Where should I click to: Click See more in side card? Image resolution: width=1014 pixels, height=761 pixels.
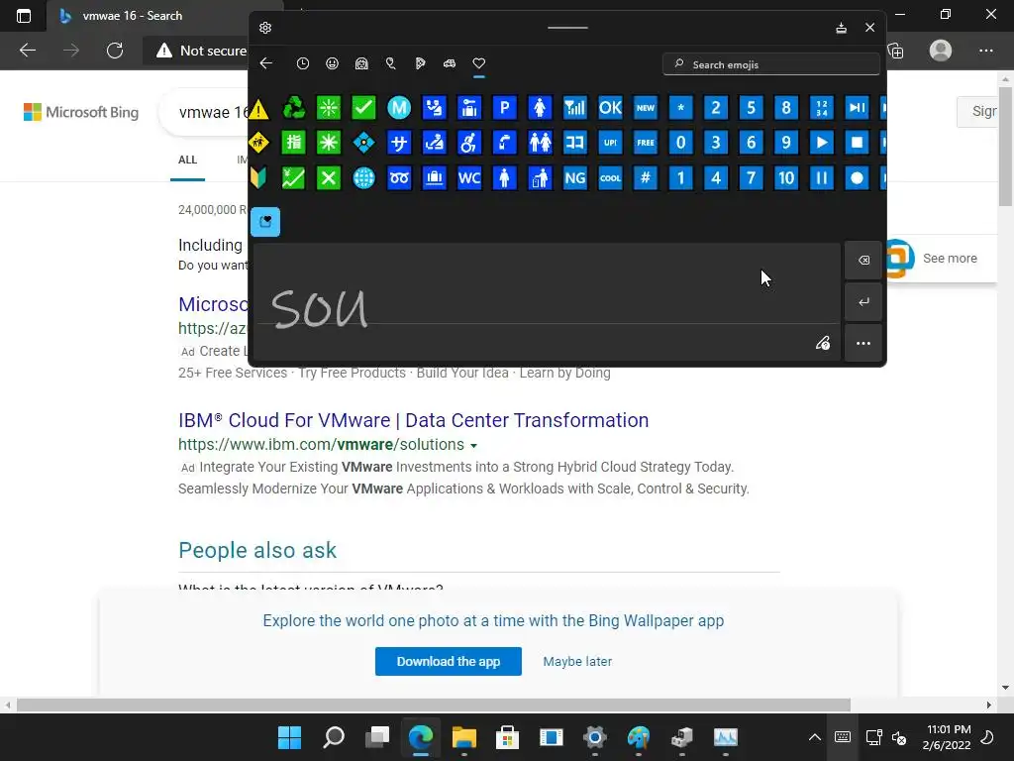[x=950, y=259]
